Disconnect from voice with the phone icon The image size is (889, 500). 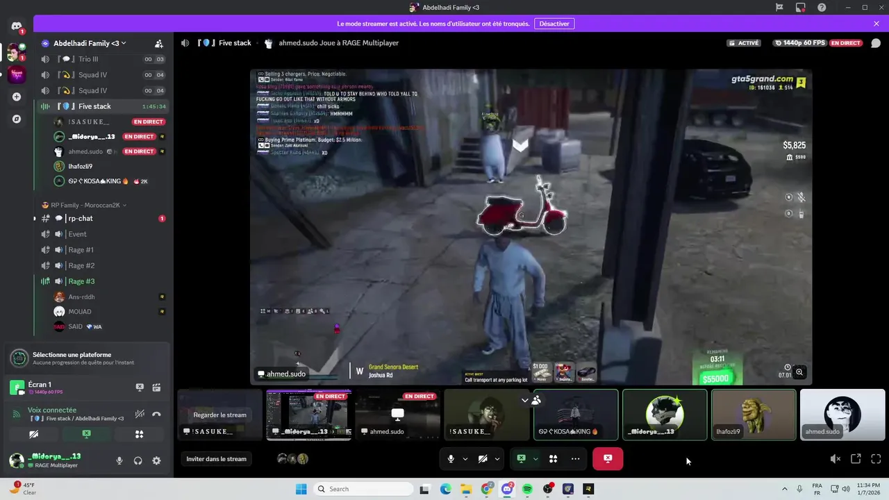(156, 414)
